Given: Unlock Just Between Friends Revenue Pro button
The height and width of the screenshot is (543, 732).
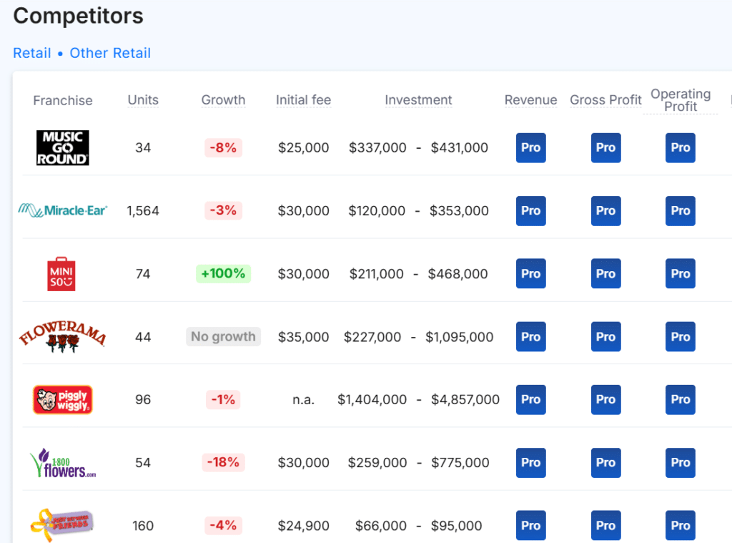Looking at the screenshot, I should pos(531,525).
